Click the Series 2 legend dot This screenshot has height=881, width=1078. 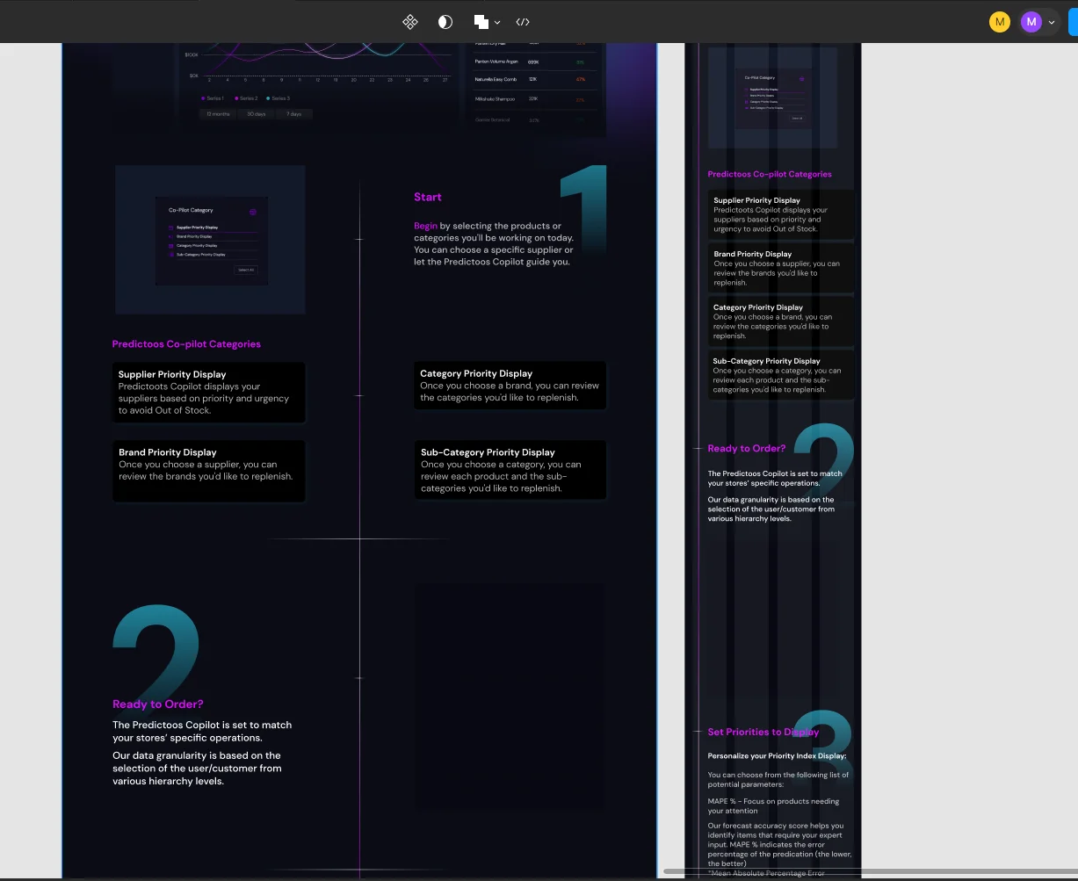click(x=236, y=98)
